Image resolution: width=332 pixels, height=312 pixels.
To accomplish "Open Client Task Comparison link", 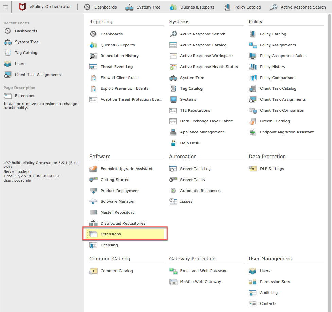I will (282, 110).
